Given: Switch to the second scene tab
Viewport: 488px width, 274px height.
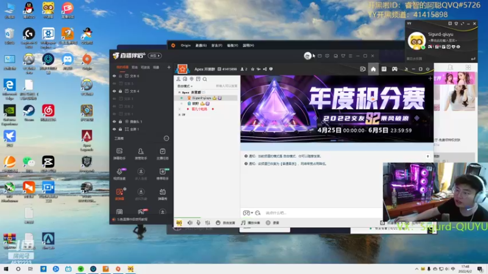Looking at the screenshot, I should [x=134, y=67].
